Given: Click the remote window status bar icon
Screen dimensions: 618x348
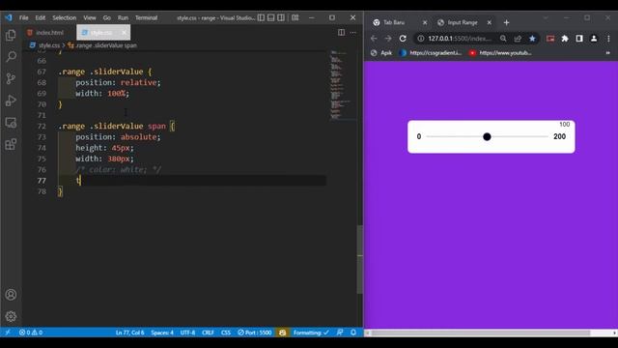Looking at the screenshot, I should [x=8, y=333].
